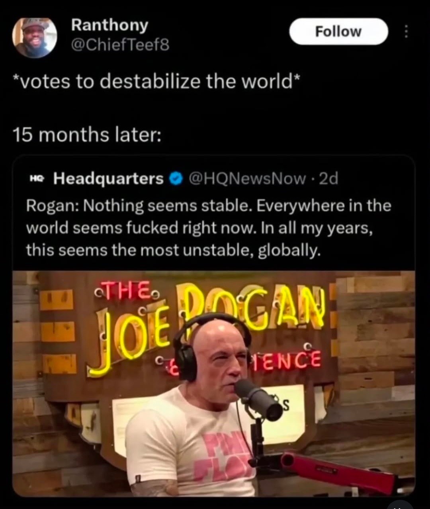Open the Ranthony display name

point(109,25)
